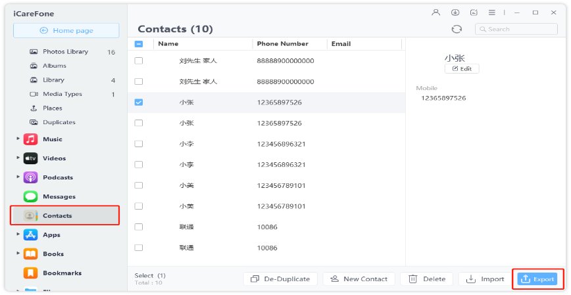Click the Export button
This screenshot has height=295, width=571.
pyautogui.click(x=537, y=279)
